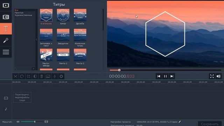Choose the Конечные титры thumbnail
The width and height of the screenshot is (224, 126).
80,35
